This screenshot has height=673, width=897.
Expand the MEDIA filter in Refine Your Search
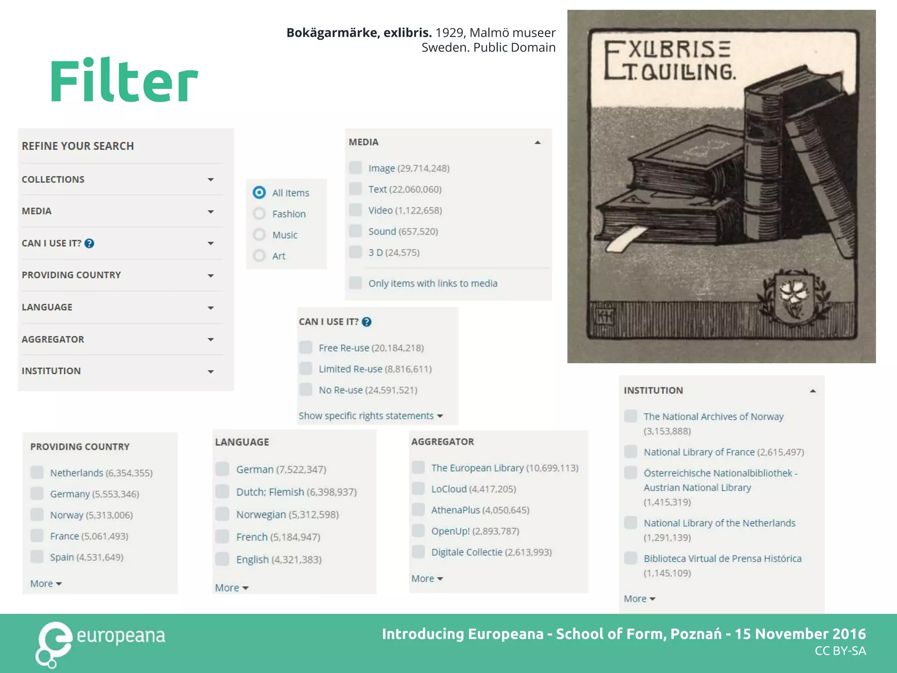pyautogui.click(x=211, y=212)
